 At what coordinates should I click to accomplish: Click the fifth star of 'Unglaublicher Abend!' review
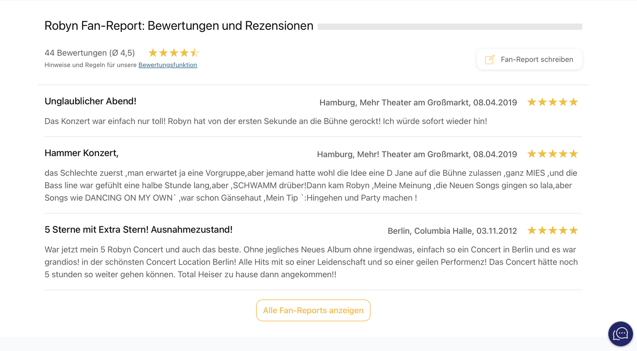click(x=573, y=102)
